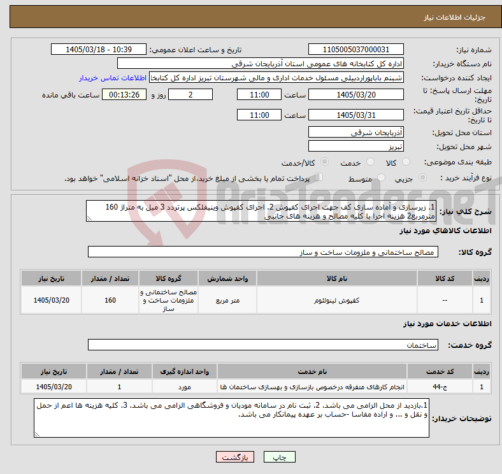Viewport: 502px width, 474px height.
Task: Click the need number field 1105005037000031
Action: tap(356, 50)
